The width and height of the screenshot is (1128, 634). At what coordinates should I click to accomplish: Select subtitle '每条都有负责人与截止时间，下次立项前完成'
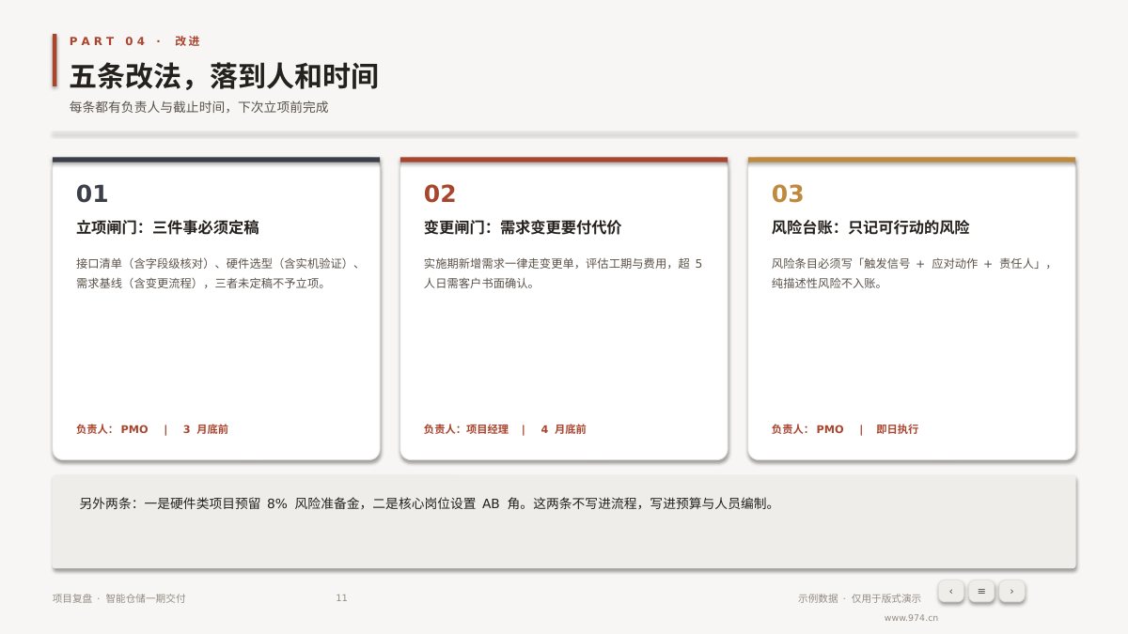coord(198,107)
